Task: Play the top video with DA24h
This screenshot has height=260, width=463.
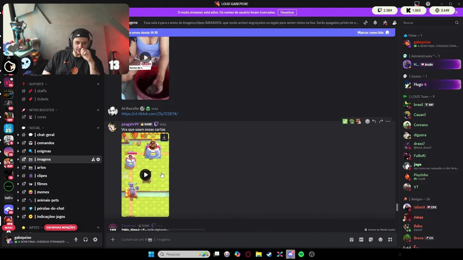Action: pyautogui.click(x=145, y=57)
